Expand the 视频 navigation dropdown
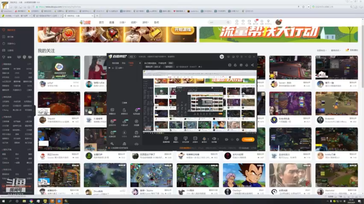 tap(134, 22)
